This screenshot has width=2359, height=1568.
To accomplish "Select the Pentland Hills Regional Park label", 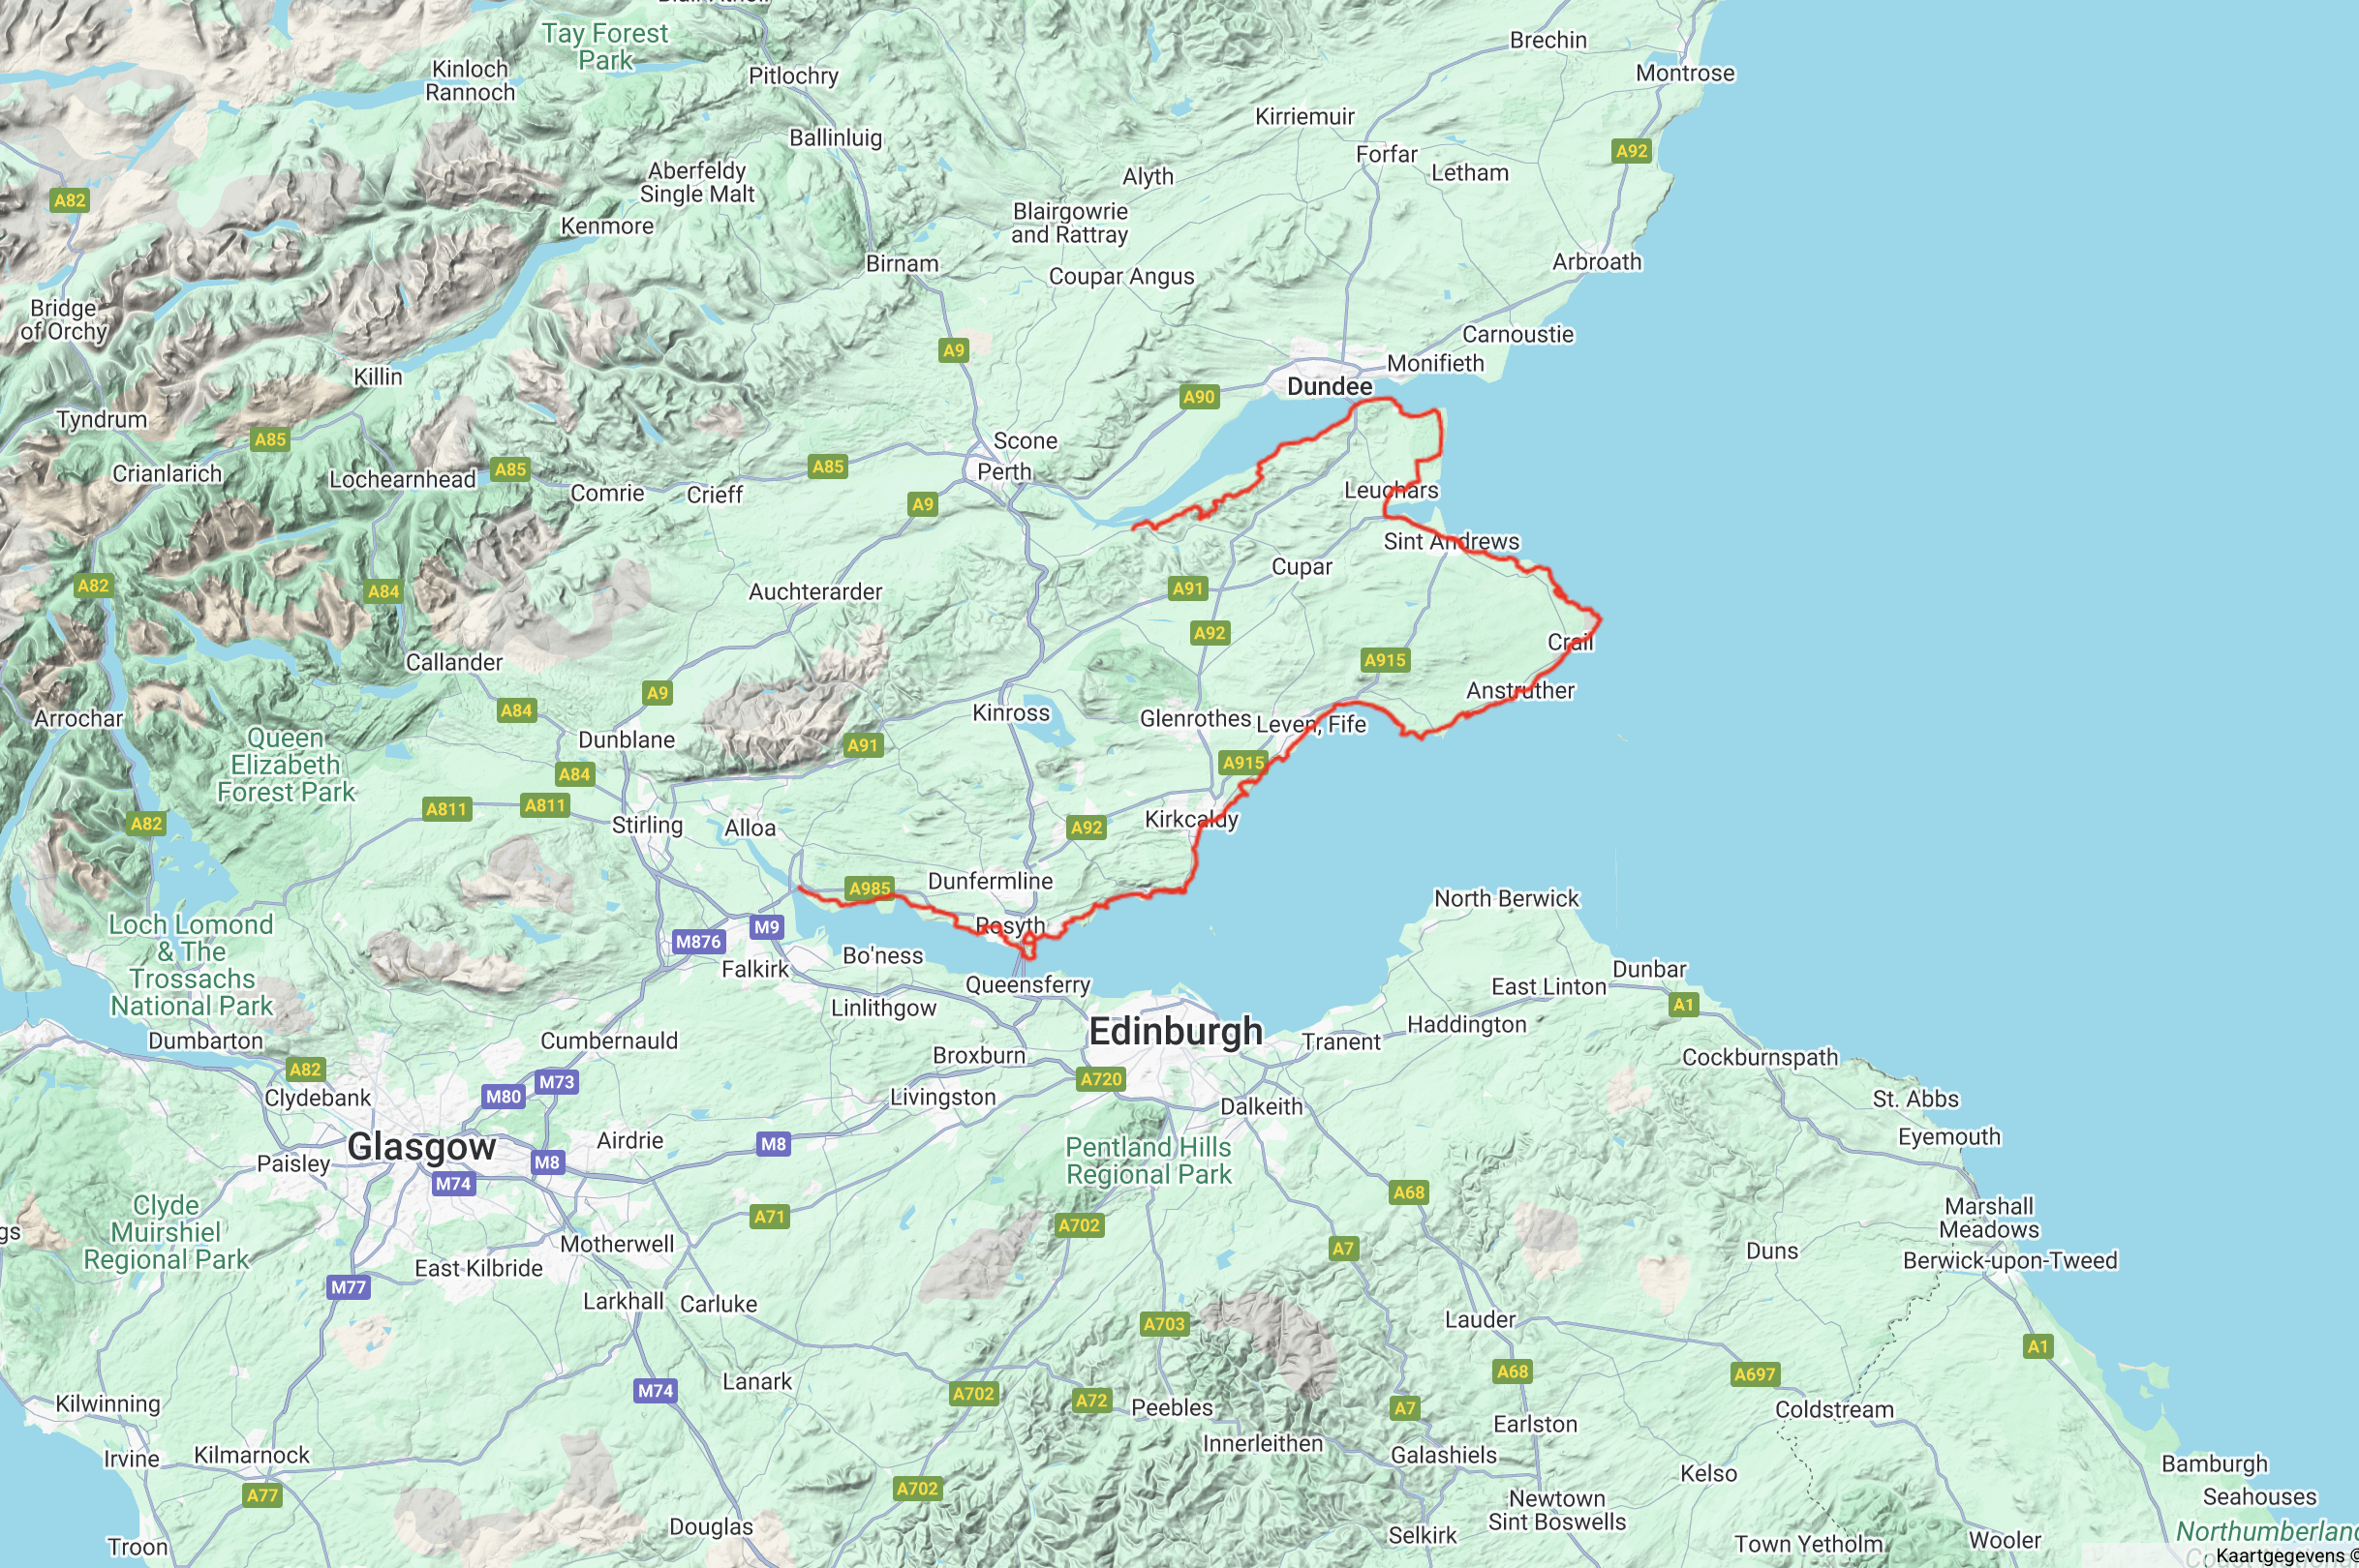I will 1149,1161.
